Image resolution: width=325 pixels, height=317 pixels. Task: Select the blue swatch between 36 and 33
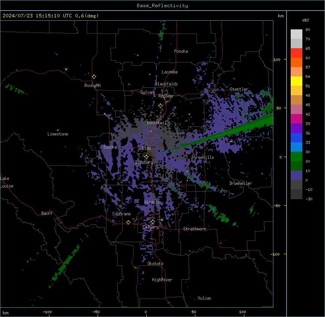[296, 137]
